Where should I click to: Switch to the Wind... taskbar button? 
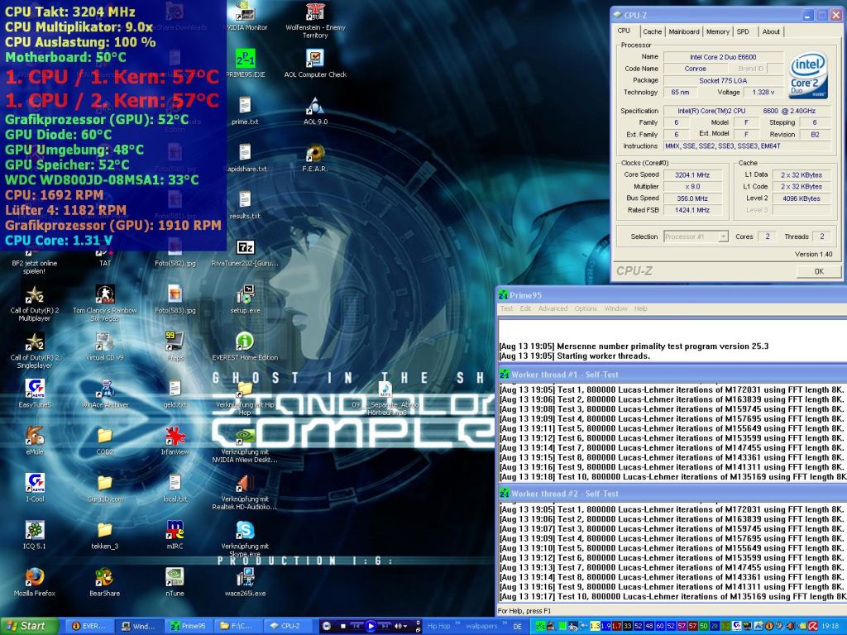(139, 627)
